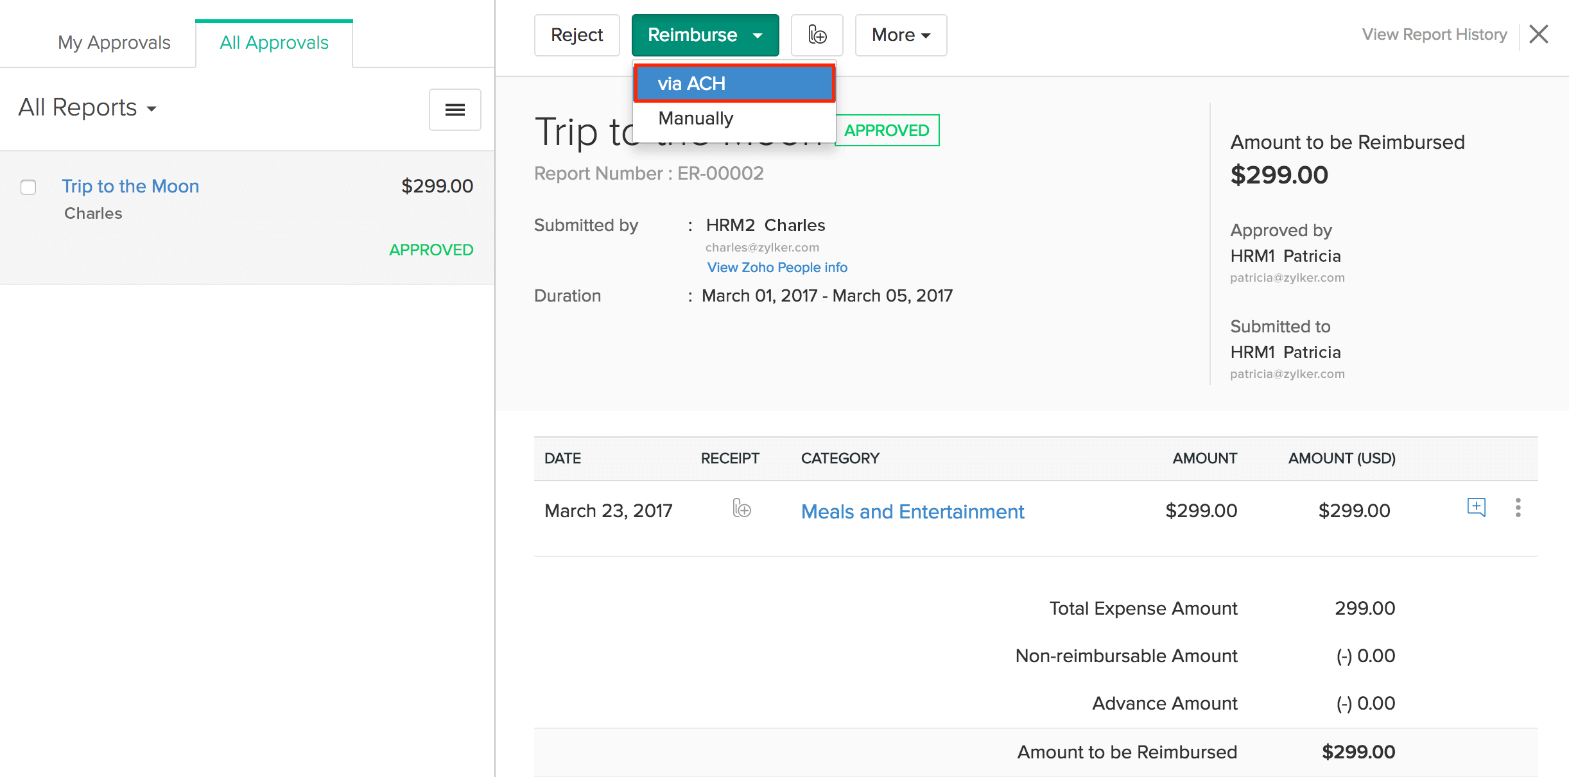Open View Report History link
The width and height of the screenshot is (1569, 777).
1434,35
